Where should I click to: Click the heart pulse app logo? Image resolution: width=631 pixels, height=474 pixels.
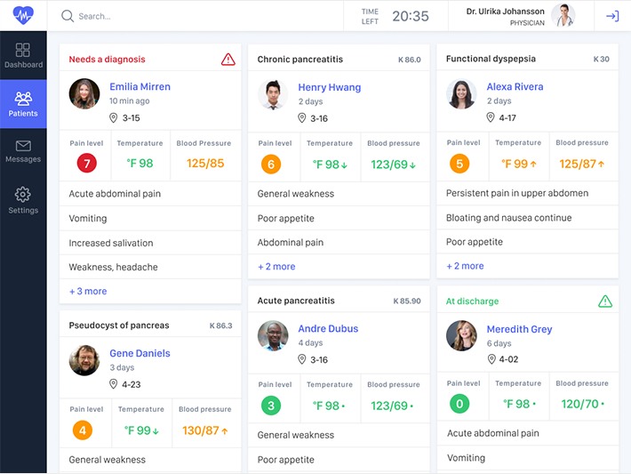(23, 15)
